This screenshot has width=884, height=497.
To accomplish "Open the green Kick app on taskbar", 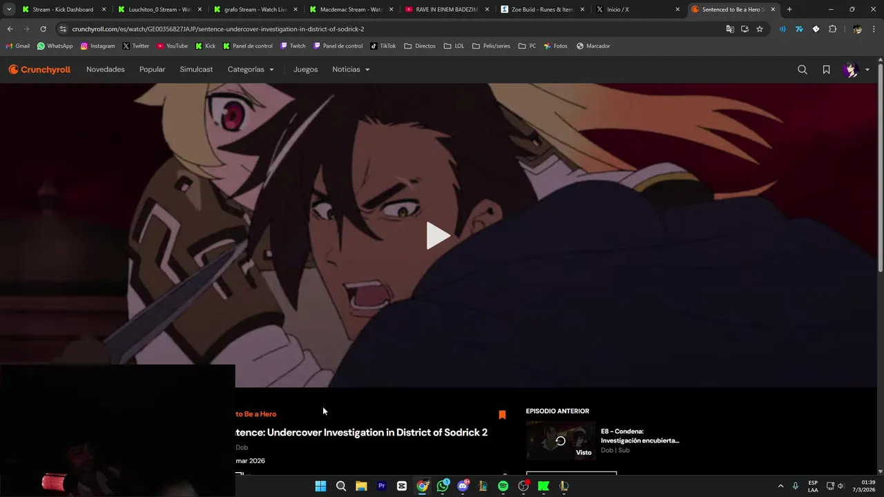I will 544,486.
